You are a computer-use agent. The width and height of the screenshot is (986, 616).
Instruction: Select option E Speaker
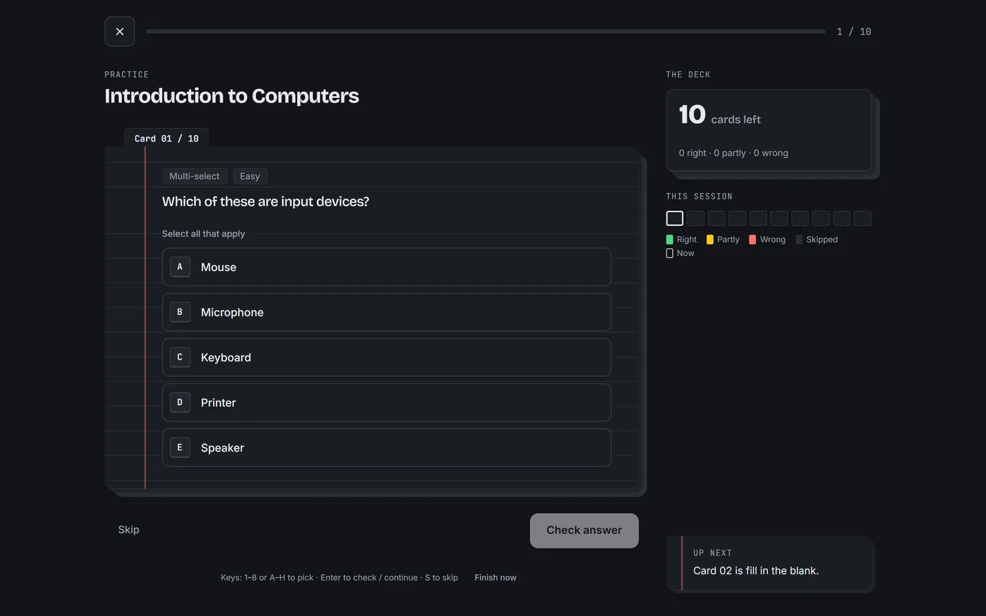(x=386, y=448)
